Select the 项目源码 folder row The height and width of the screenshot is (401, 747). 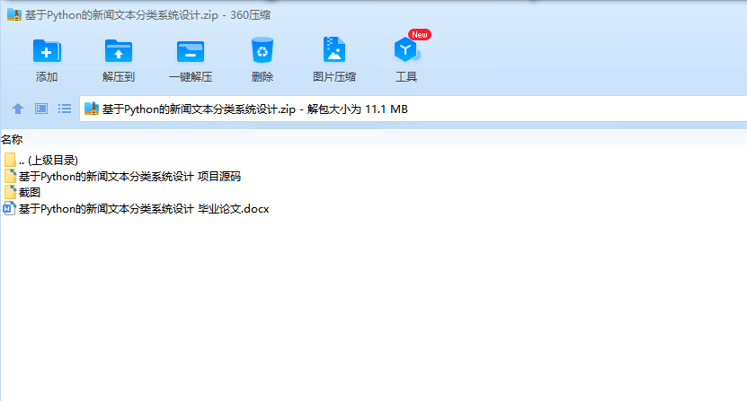coord(122,177)
